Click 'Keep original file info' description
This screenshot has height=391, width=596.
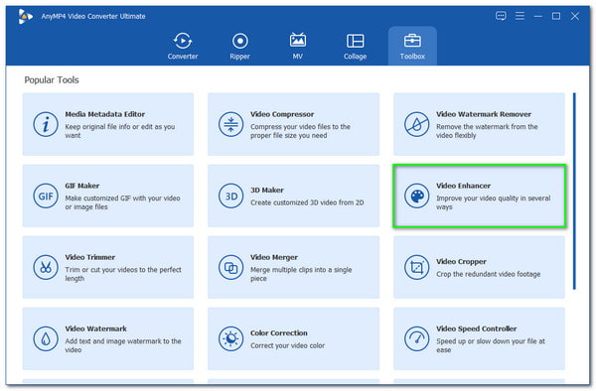click(x=120, y=131)
